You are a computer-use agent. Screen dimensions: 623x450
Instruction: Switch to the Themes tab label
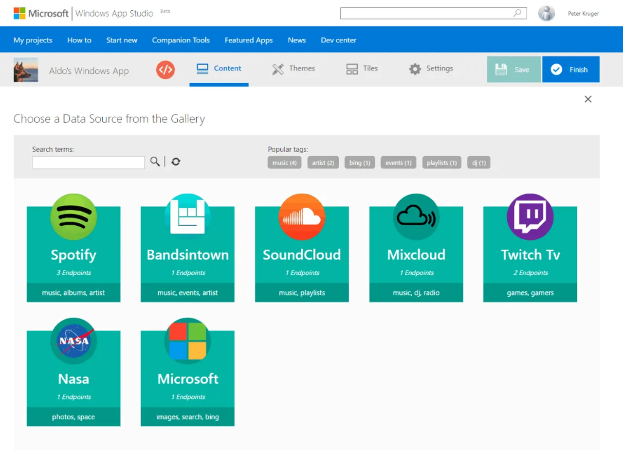(x=302, y=68)
